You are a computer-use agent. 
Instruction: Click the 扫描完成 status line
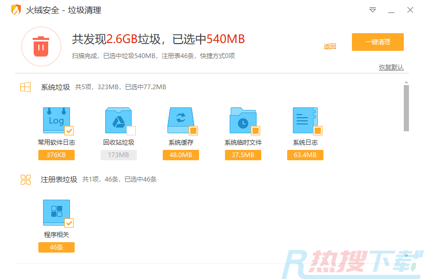(x=153, y=56)
